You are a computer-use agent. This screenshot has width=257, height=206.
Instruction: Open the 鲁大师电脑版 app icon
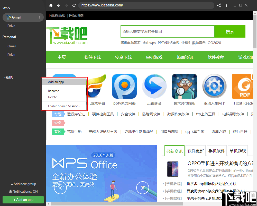(185, 86)
